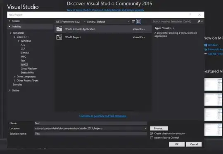Switch templates to medium list view

pos(138,21)
